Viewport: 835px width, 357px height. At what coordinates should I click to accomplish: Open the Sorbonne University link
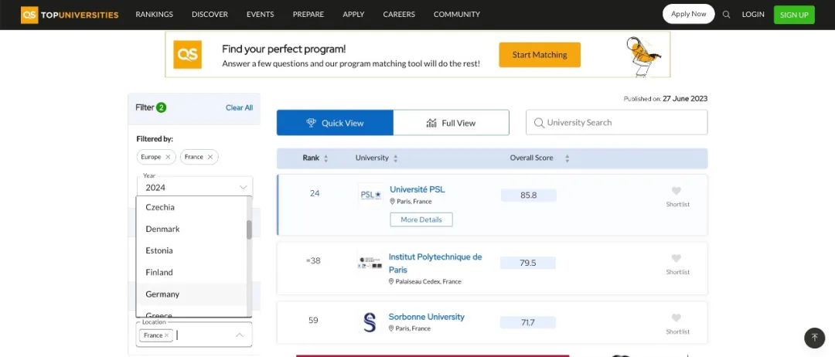(x=427, y=317)
